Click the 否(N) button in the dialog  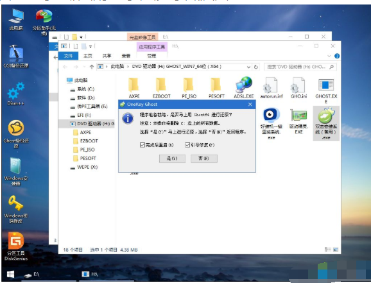coord(203,159)
